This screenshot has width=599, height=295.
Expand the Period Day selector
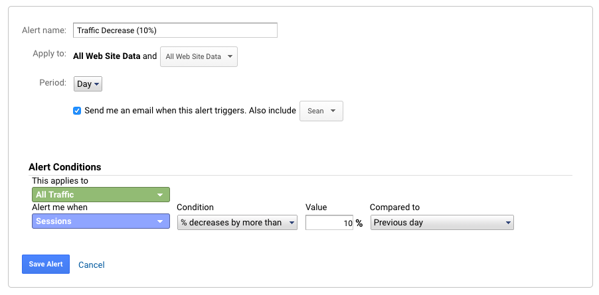click(x=88, y=84)
